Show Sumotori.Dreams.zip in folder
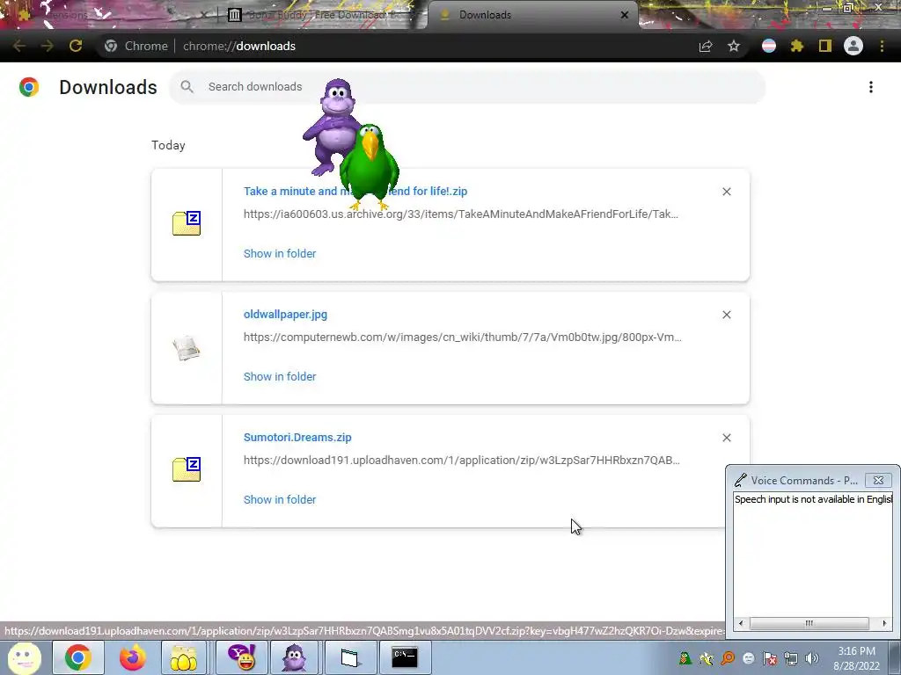Viewport: 901px width, 675px height. click(279, 500)
